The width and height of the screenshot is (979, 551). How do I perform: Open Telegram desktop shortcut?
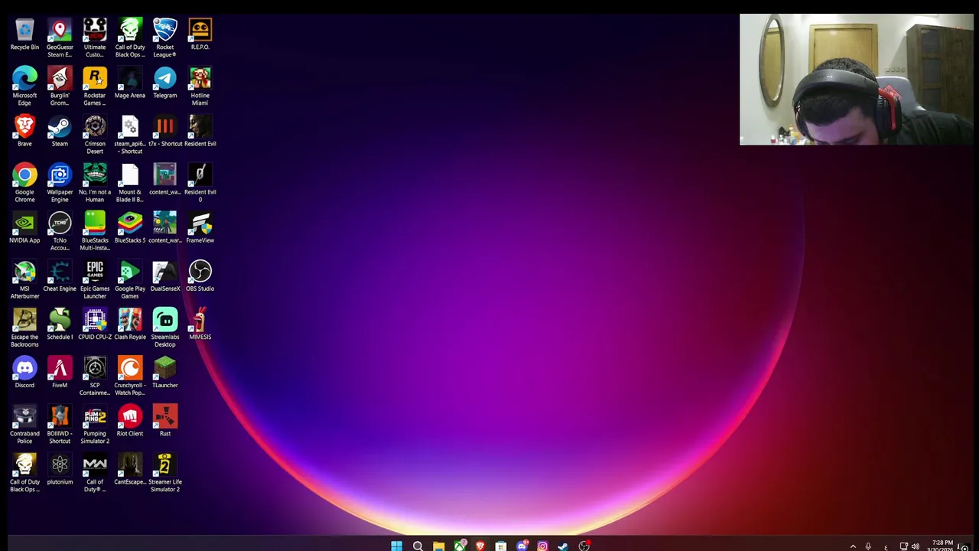click(165, 83)
